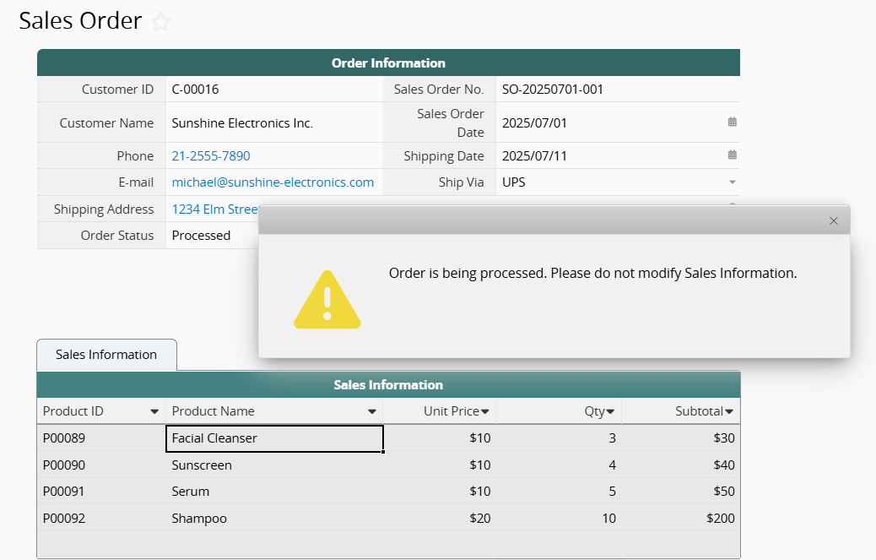Open the Sales Order Date calendar picker

tap(732, 122)
